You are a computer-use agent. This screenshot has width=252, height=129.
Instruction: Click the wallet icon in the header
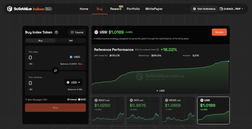click(221, 9)
